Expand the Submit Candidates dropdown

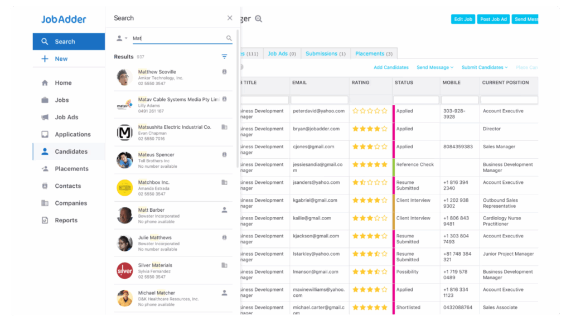pyautogui.click(x=485, y=67)
